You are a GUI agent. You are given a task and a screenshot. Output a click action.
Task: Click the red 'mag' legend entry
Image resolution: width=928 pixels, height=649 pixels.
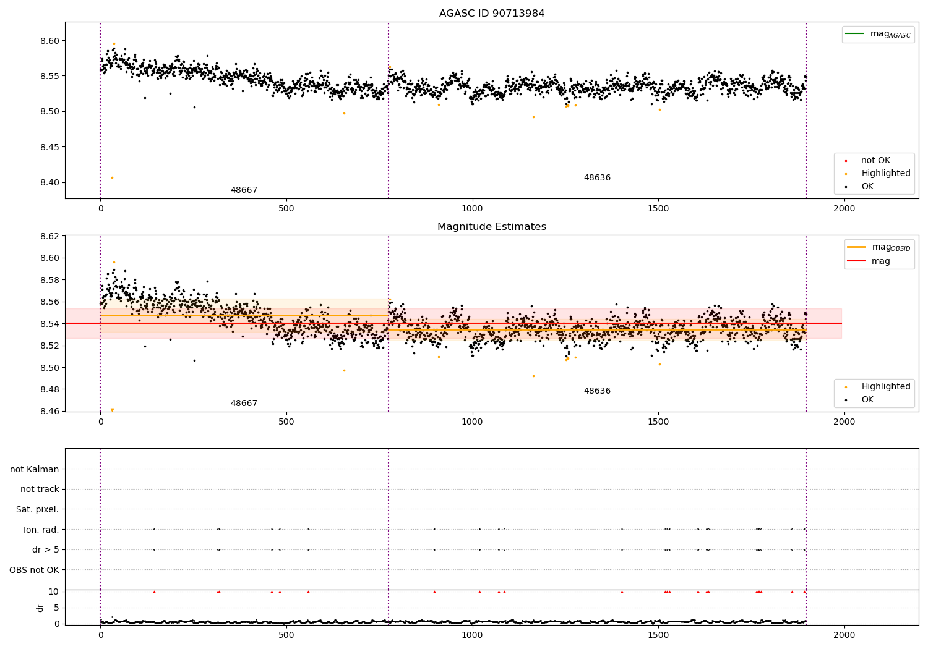pos(869,261)
